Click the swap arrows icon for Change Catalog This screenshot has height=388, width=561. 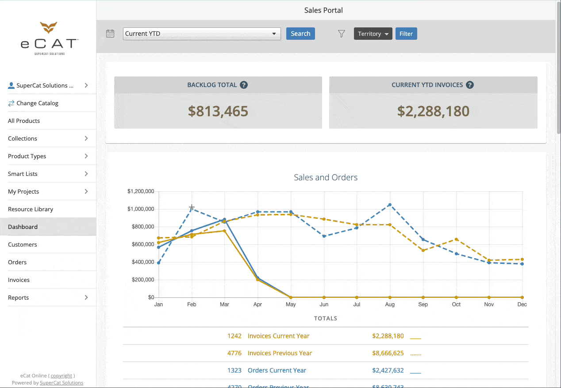point(12,103)
